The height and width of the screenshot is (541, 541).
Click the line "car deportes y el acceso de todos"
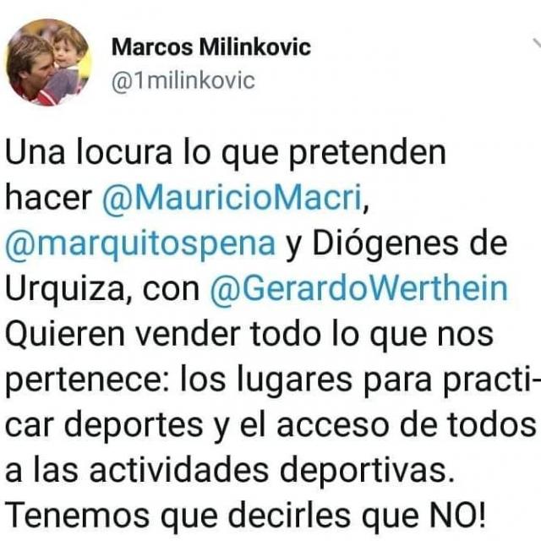click(270, 426)
